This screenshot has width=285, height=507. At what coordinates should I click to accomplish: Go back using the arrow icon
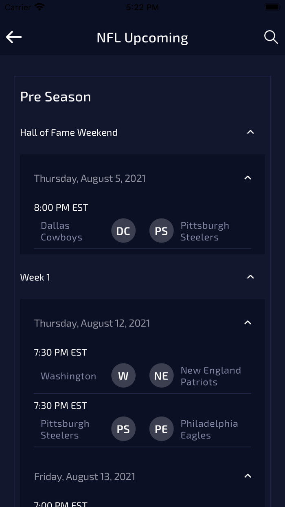(x=14, y=37)
